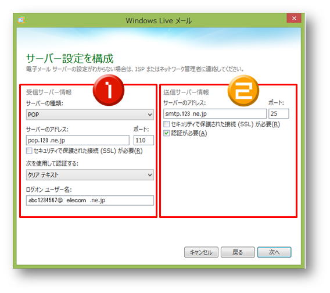330x293 pixels.
Task: Click the logon user name field
Action: [90, 201]
